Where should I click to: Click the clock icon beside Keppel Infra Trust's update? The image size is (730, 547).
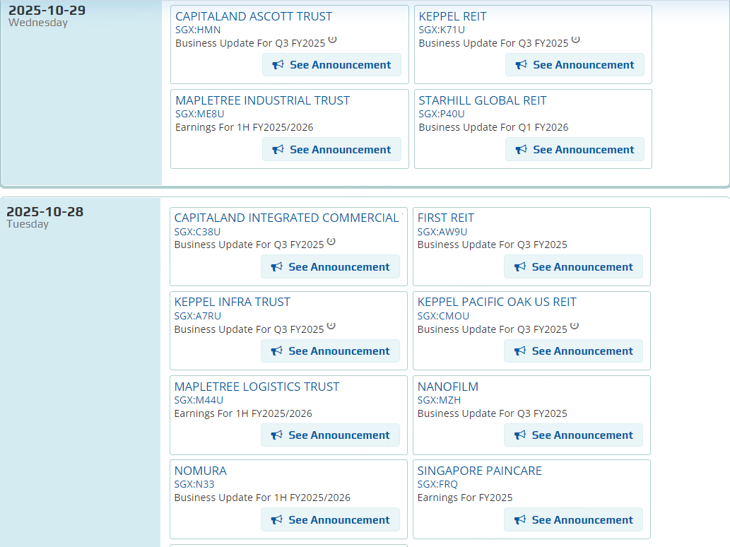331,325
